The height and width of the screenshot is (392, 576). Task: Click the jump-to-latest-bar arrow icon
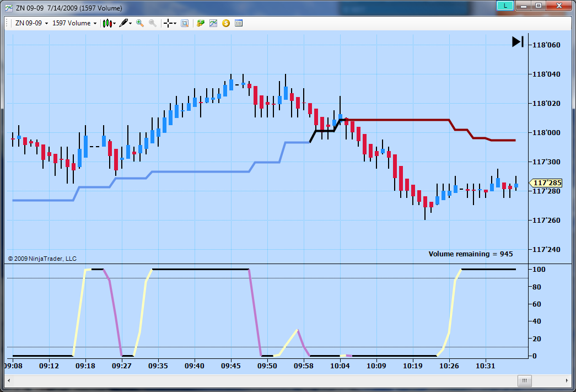click(518, 41)
